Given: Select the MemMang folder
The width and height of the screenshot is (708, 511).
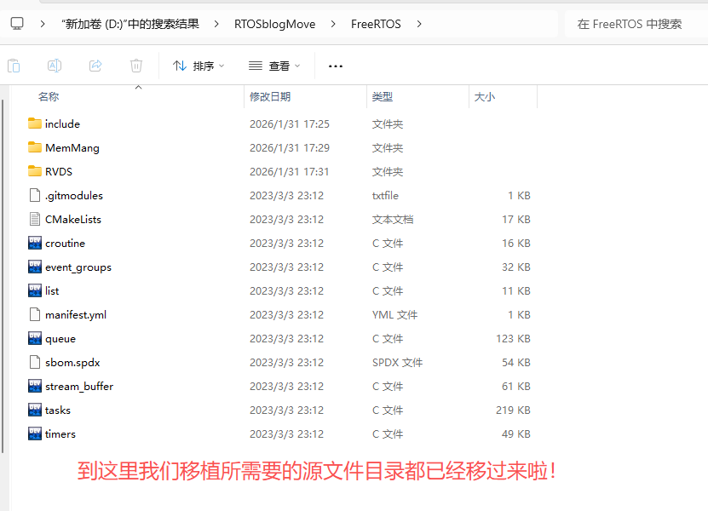Looking at the screenshot, I should (x=72, y=147).
